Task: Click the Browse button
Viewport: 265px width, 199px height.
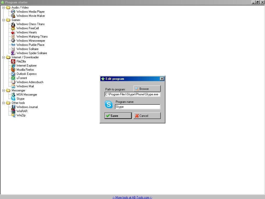Action: [147, 89]
